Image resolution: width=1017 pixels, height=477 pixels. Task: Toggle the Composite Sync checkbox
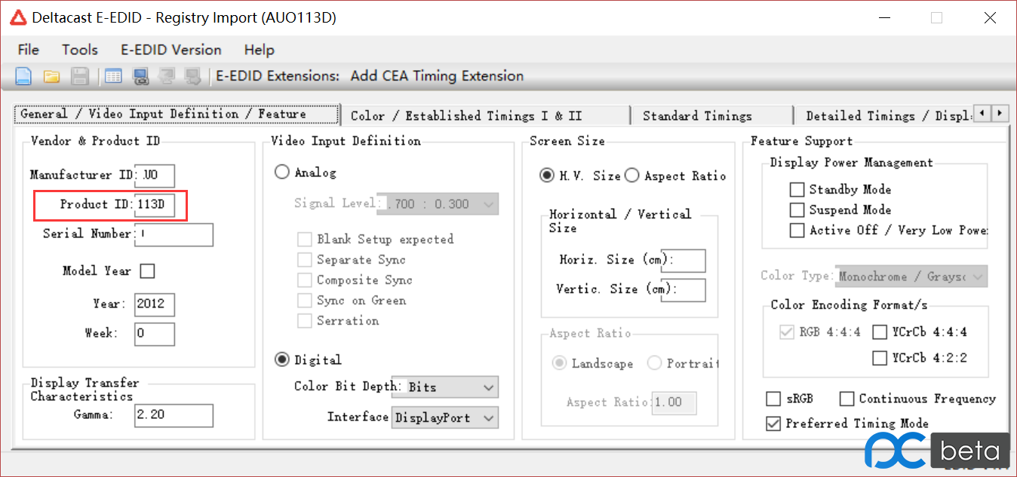[305, 280]
